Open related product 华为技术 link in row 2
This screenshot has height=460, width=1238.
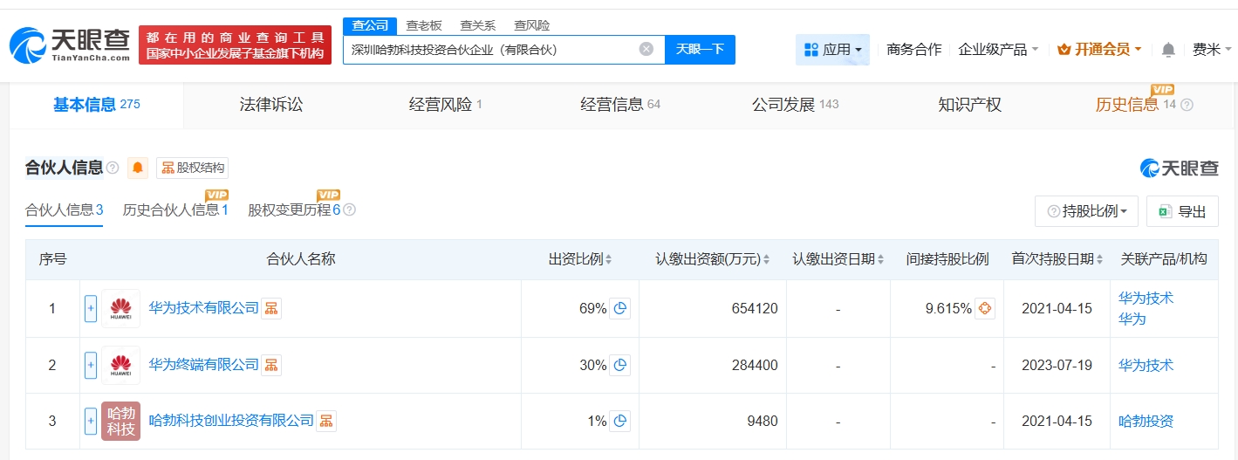pos(1146,365)
